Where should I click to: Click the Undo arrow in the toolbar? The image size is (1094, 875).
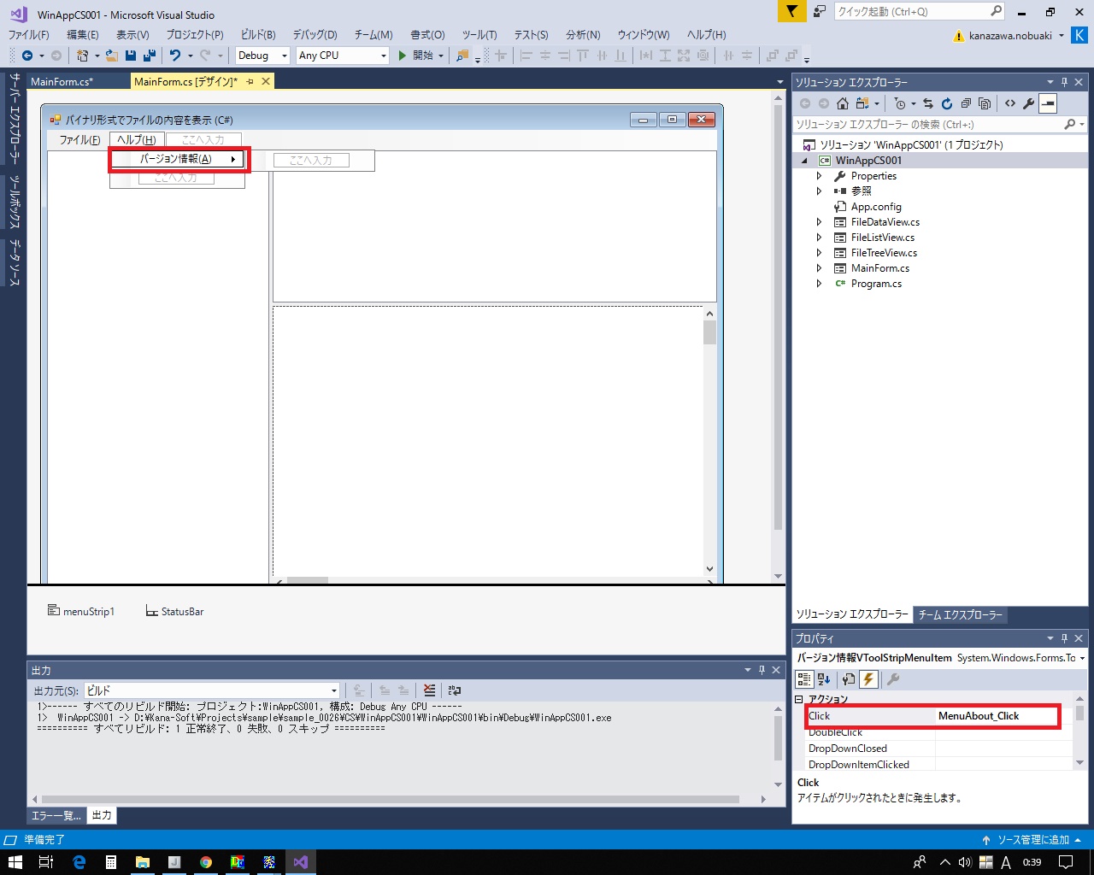click(174, 56)
